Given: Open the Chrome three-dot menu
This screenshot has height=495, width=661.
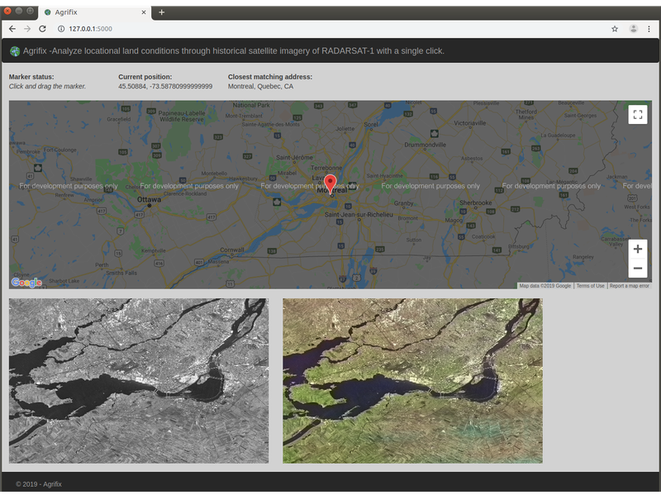Looking at the screenshot, I should pyautogui.click(x=650, y=28).
